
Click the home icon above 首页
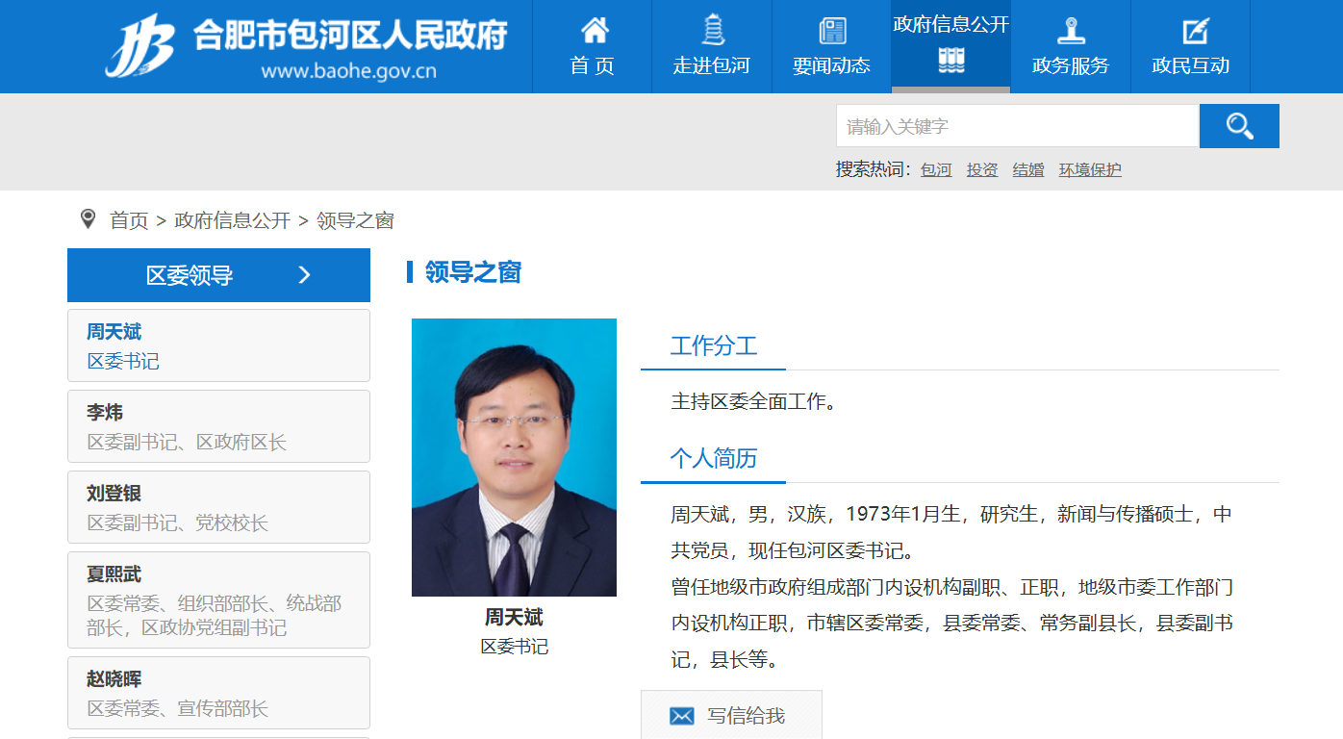[594, 31]
